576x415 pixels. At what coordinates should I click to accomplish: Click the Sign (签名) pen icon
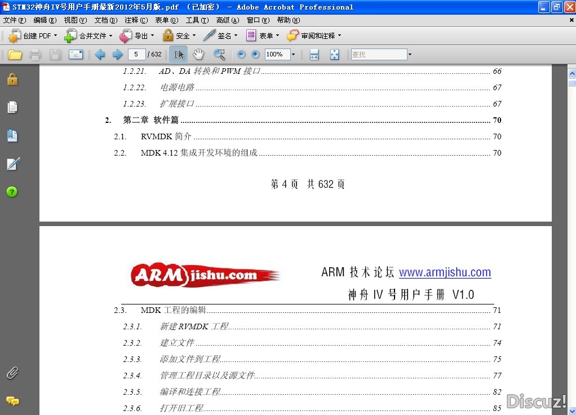point(209,36)
